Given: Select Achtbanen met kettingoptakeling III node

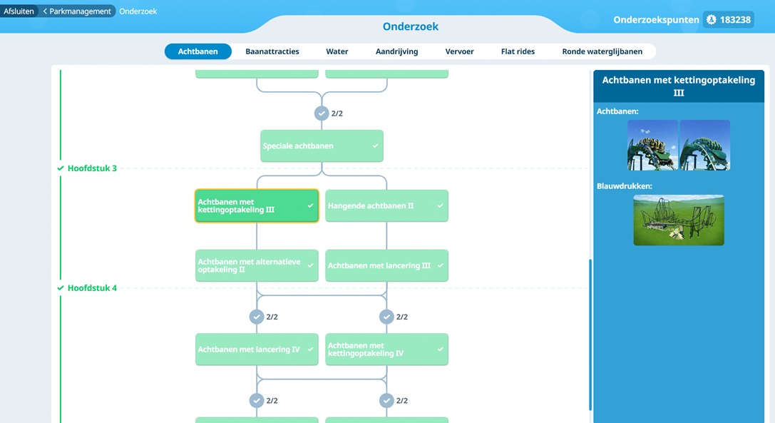Looking at the screenshot, I should (x=257, y=206).
